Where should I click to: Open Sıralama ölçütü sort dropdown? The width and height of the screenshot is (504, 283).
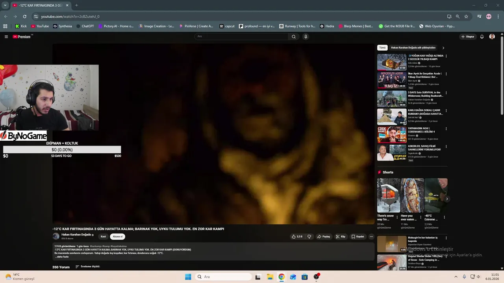[x=88, y=266]
